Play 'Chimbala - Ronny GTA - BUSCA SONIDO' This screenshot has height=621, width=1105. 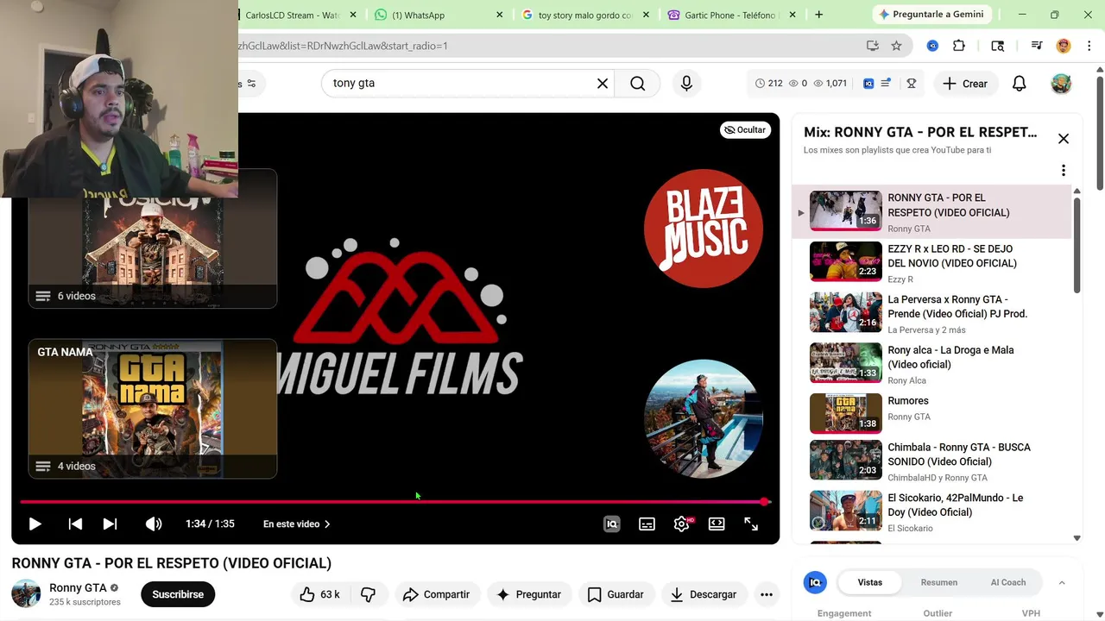click(x=932, y=461)
